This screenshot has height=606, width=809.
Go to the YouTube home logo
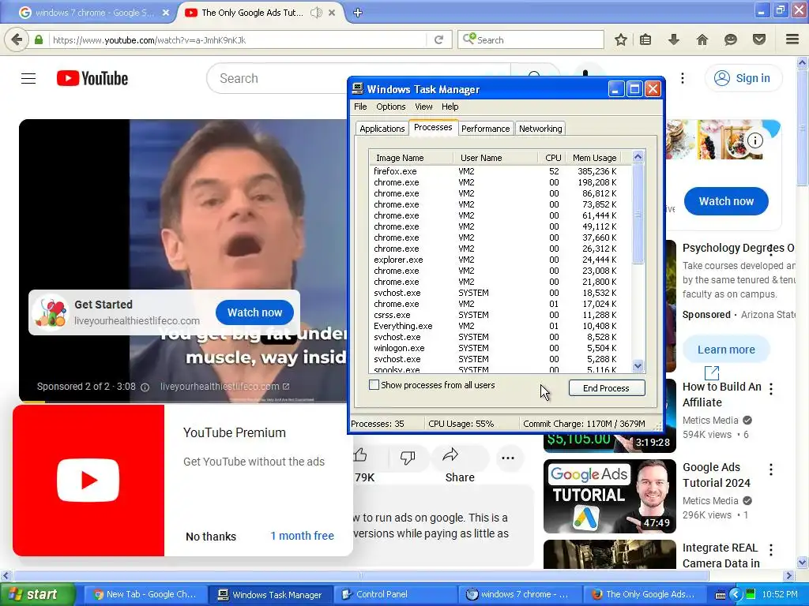(x=92, y=78)
